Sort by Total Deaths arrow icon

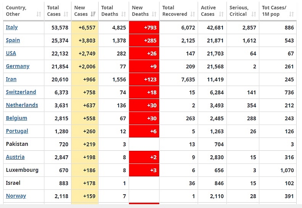(x=123, y=15)
